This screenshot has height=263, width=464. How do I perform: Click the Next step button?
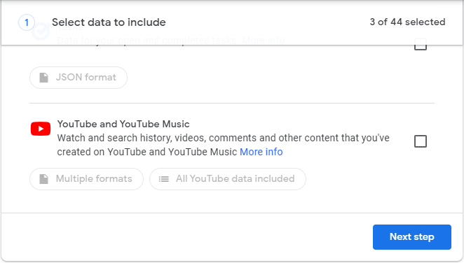[412, 237]
